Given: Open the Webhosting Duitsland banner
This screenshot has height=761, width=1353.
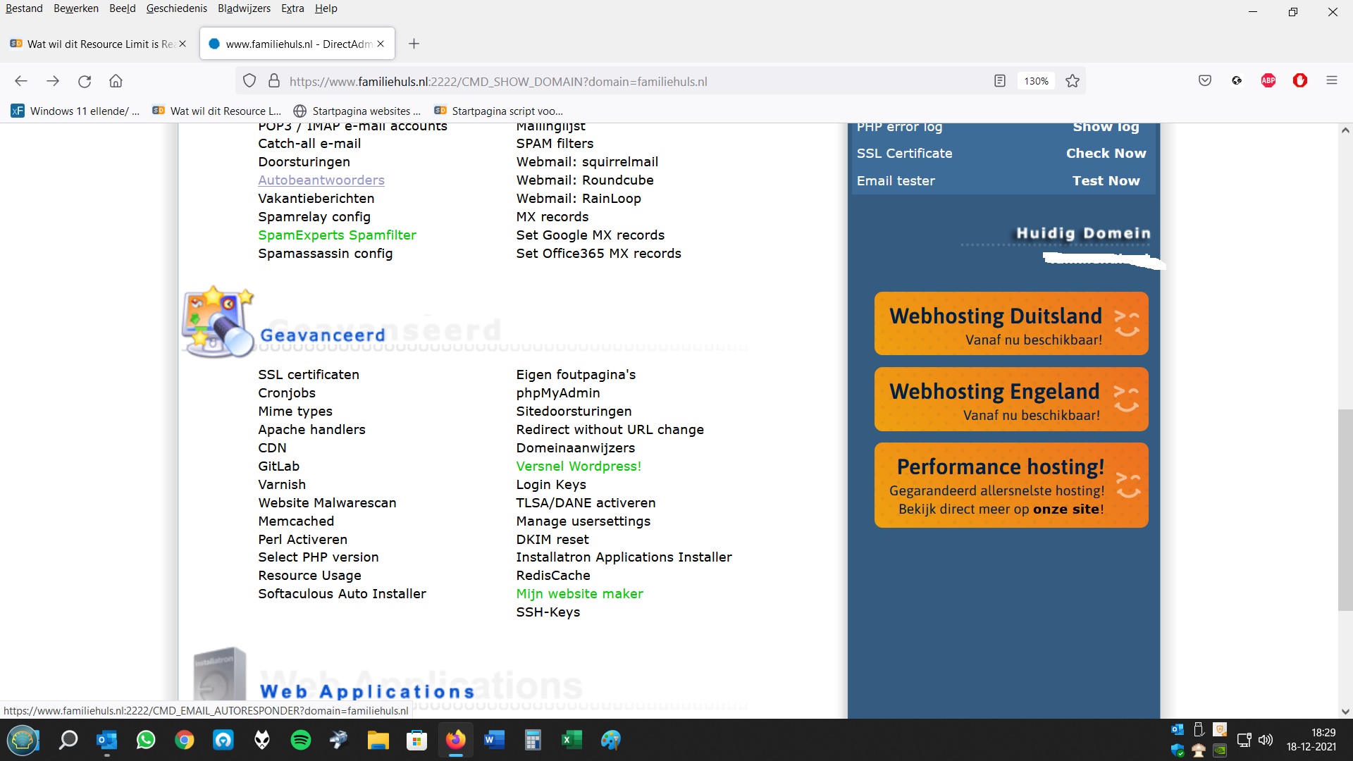Looking at the screenshot, I should coord(1011,323).
